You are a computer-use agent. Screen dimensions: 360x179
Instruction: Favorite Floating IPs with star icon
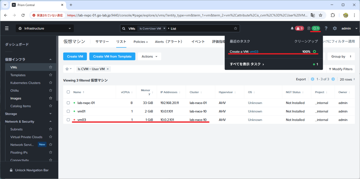click(x=50, y=152)
